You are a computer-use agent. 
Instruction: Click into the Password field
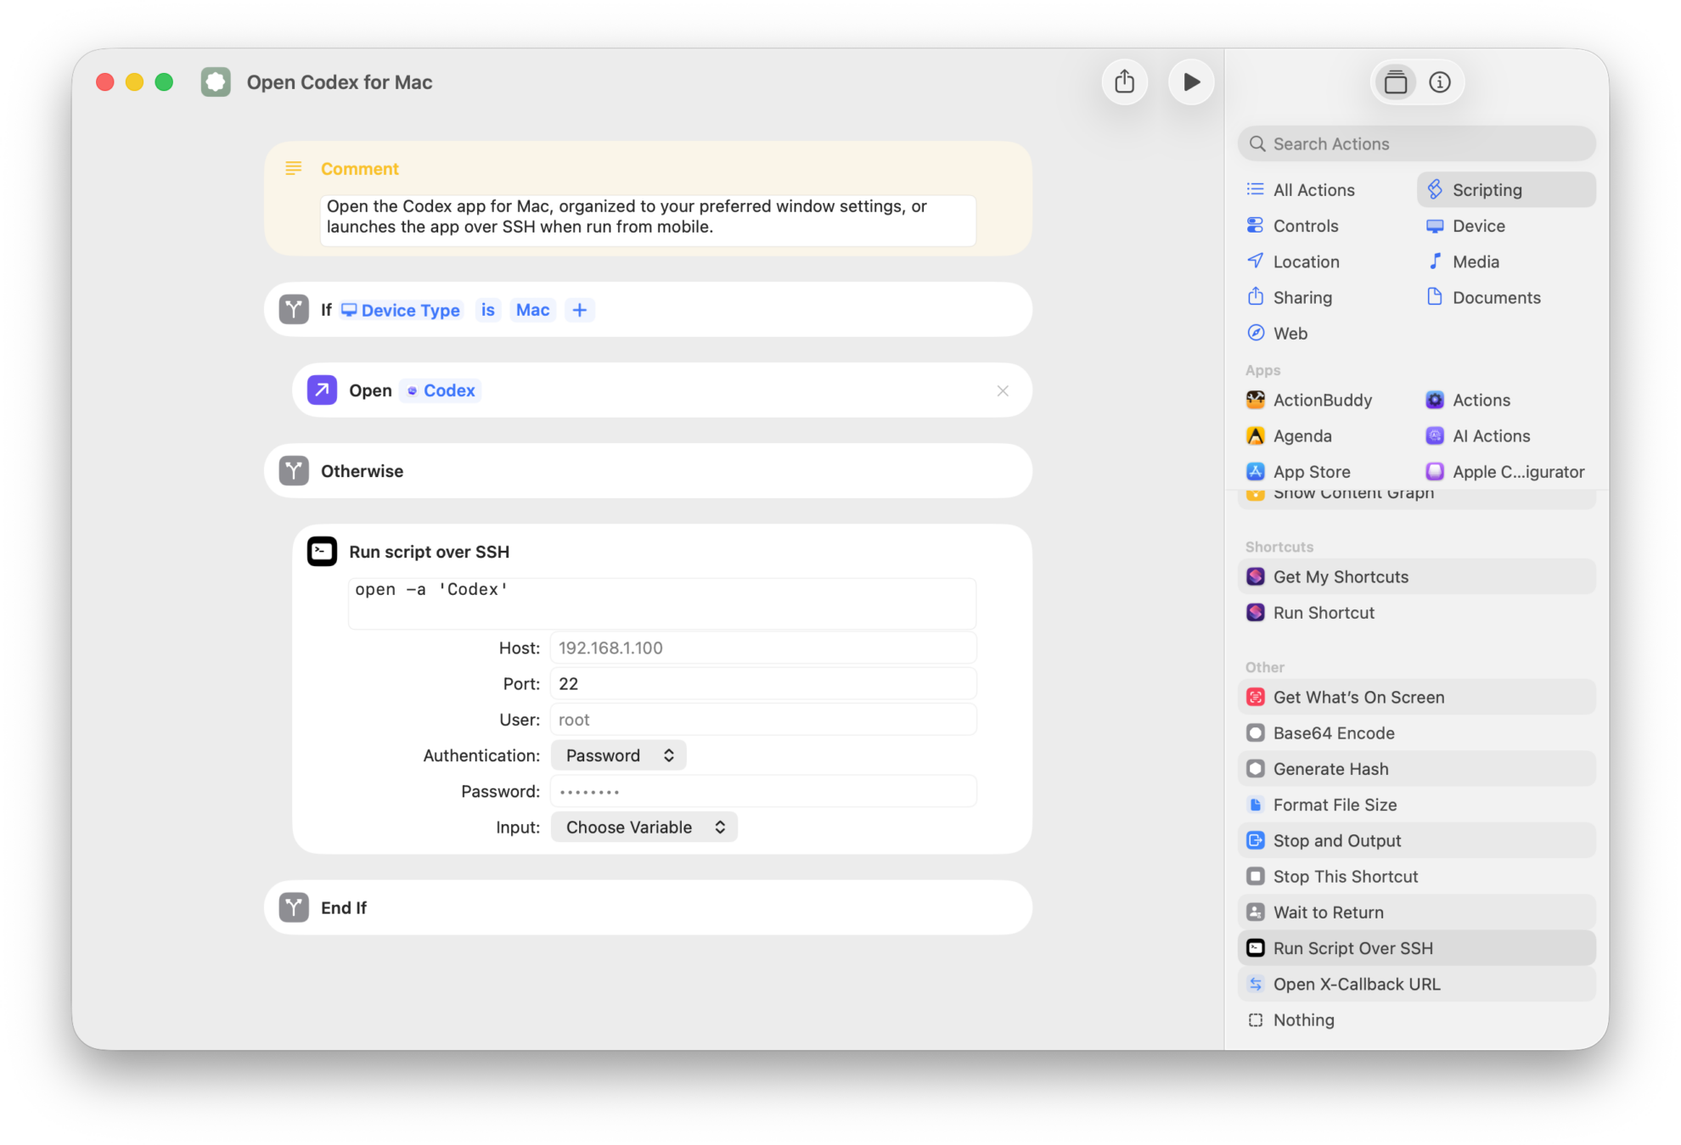[763, 791]
